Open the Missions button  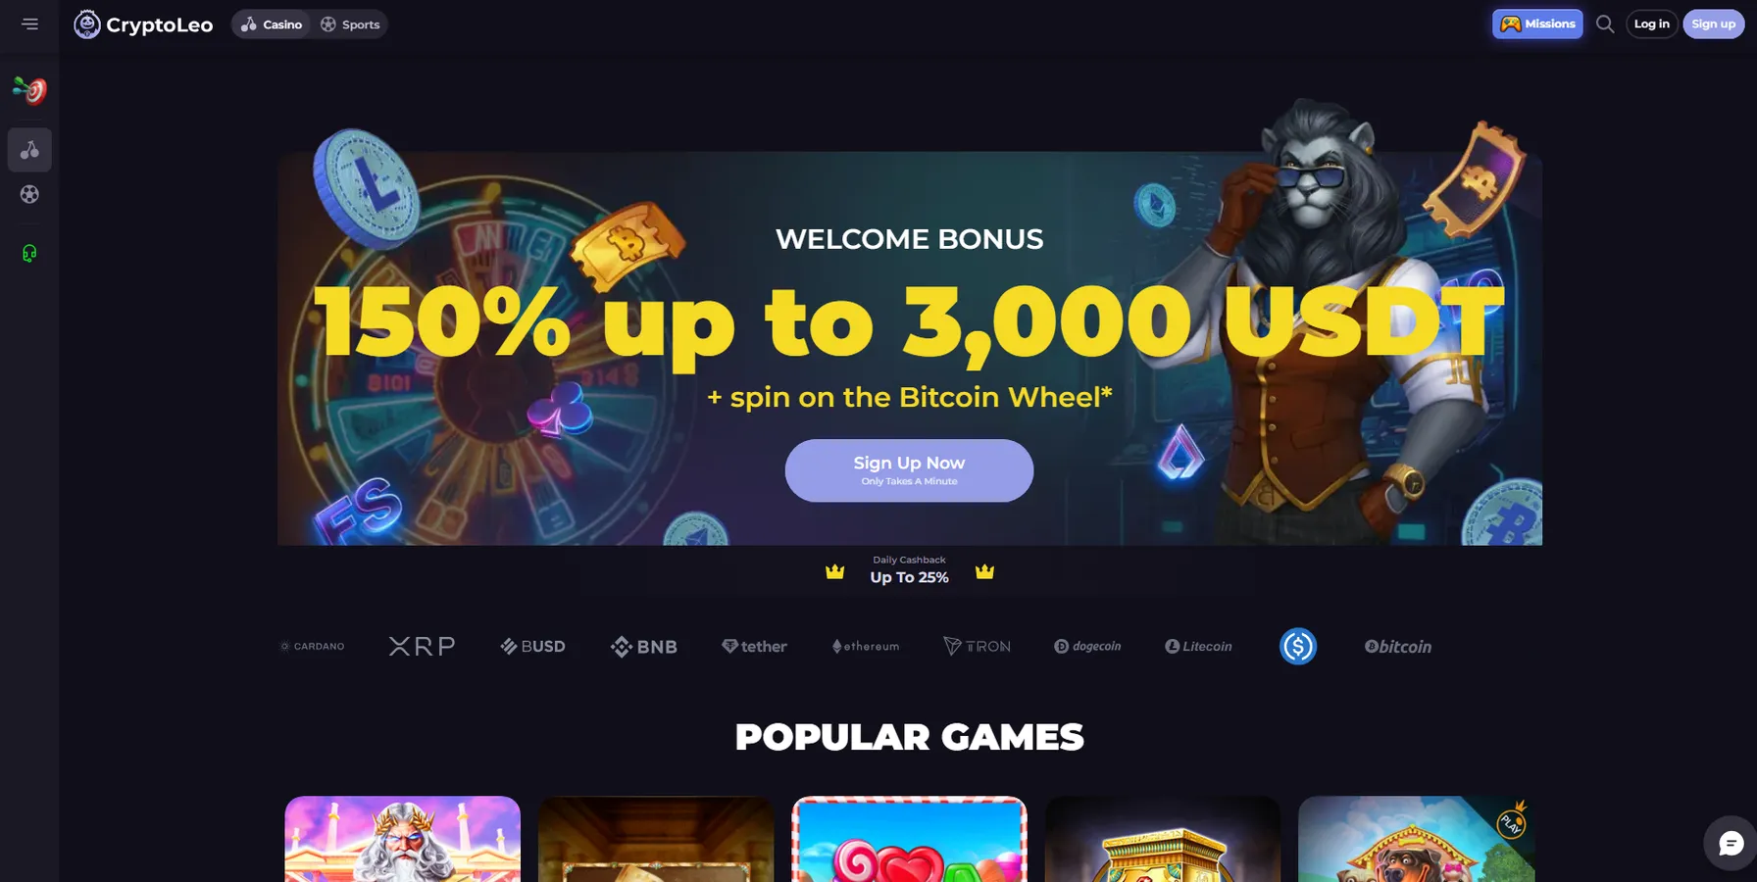point(1536,24)
